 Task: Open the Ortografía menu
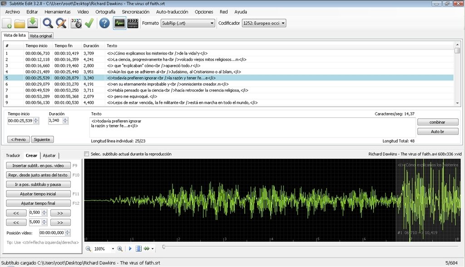pyautogui.click(x=105, y=12)
